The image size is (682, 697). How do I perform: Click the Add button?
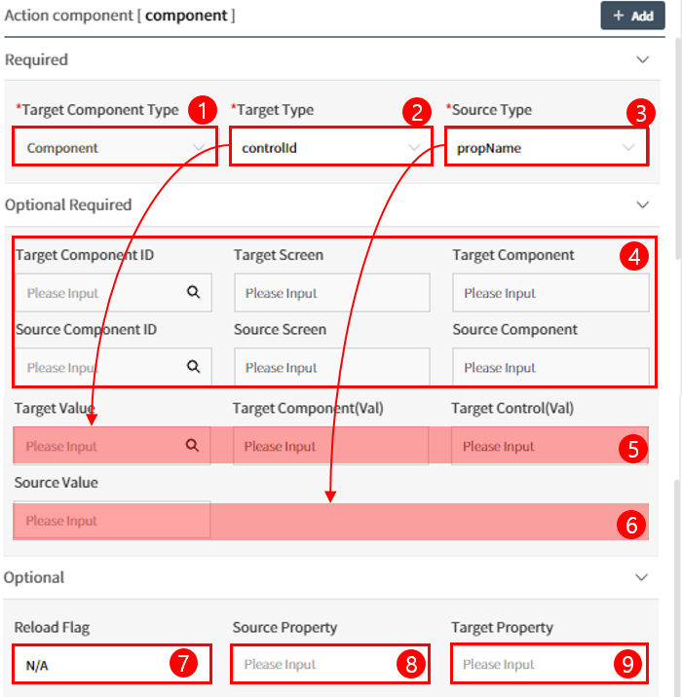pos(632,16)
